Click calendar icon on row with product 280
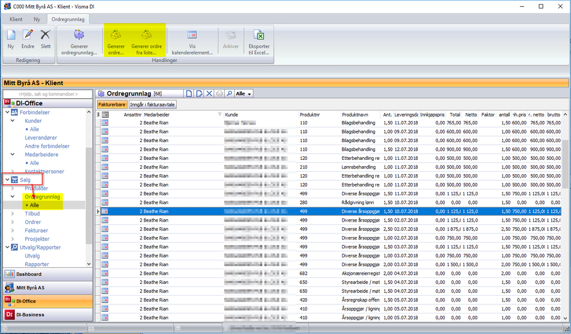The width and height of the screenshot is (571, 334). tap(105, 203)
